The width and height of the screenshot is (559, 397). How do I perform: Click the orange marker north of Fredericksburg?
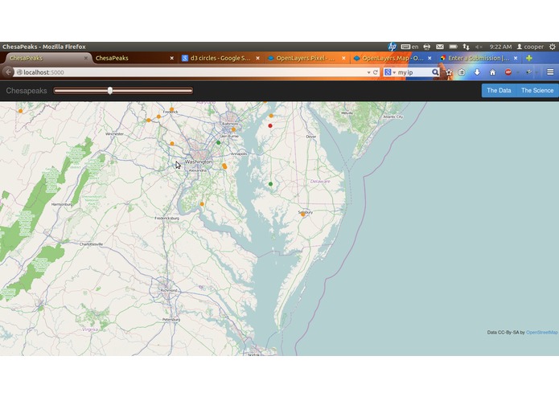202,204
